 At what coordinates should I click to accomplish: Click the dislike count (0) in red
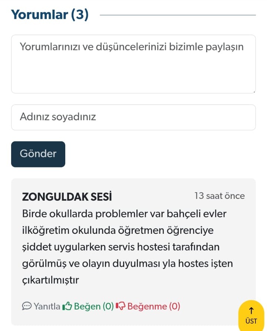click(x=174, y=306)
